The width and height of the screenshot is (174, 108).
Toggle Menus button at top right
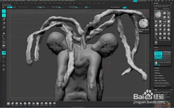(135, 1)
